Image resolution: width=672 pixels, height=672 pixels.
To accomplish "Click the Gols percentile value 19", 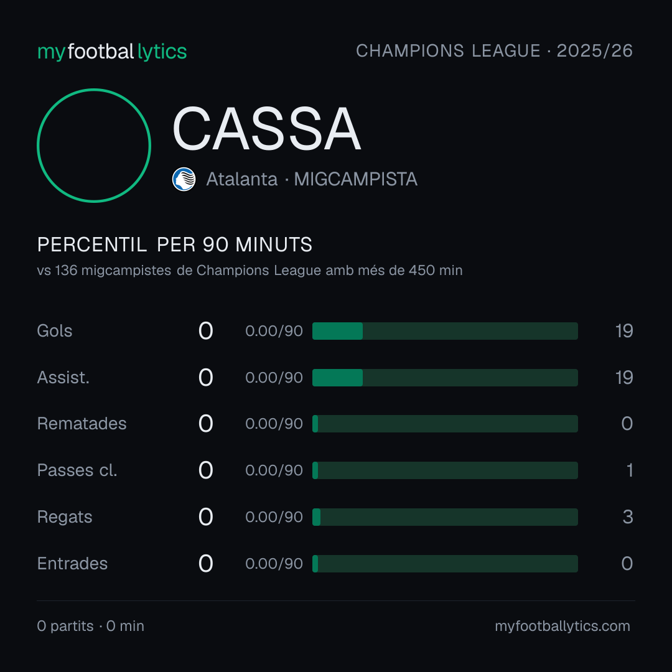I will 624,331.
